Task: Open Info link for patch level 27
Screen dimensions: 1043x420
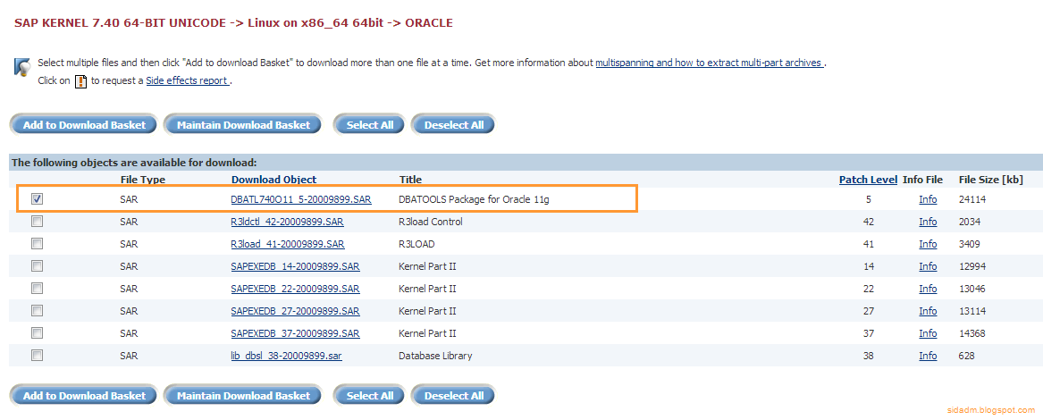Action: tap(928, 311)
